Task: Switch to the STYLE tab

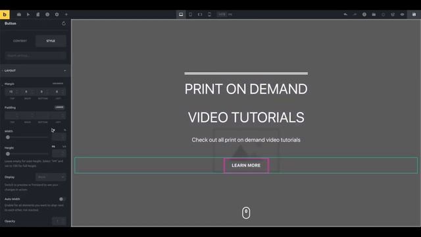Action: [x=51, y=41]
